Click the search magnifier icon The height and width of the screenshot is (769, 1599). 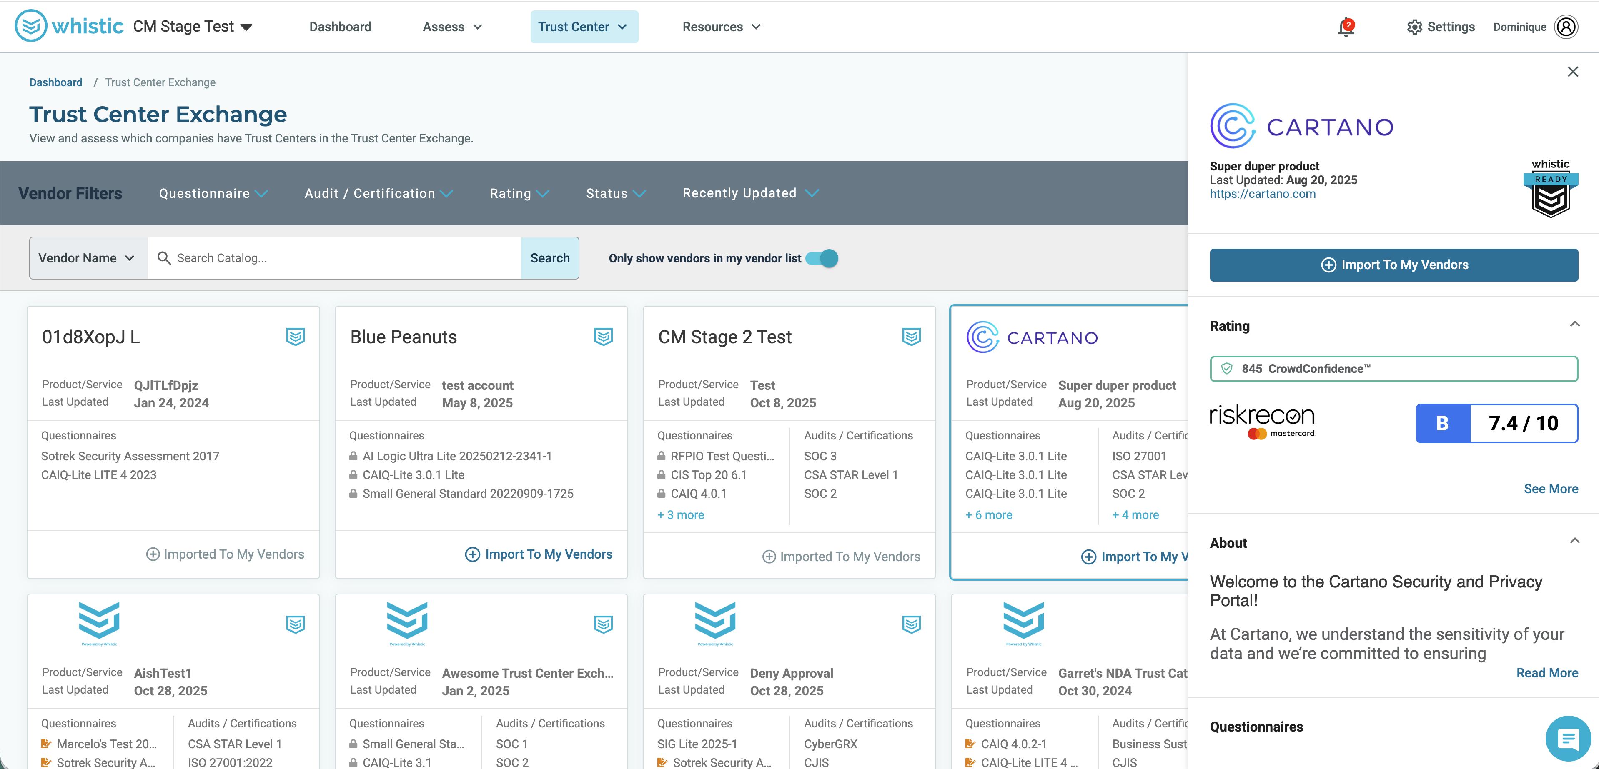point(164,258)
